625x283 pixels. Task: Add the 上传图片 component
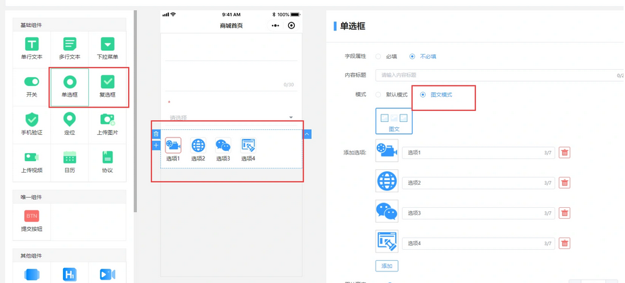pyautogui.click(x=107, y=120)
